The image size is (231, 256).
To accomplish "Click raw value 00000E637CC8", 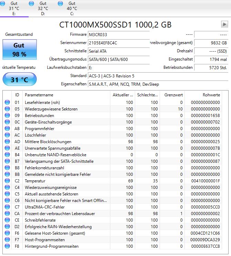I will (205, 246).
